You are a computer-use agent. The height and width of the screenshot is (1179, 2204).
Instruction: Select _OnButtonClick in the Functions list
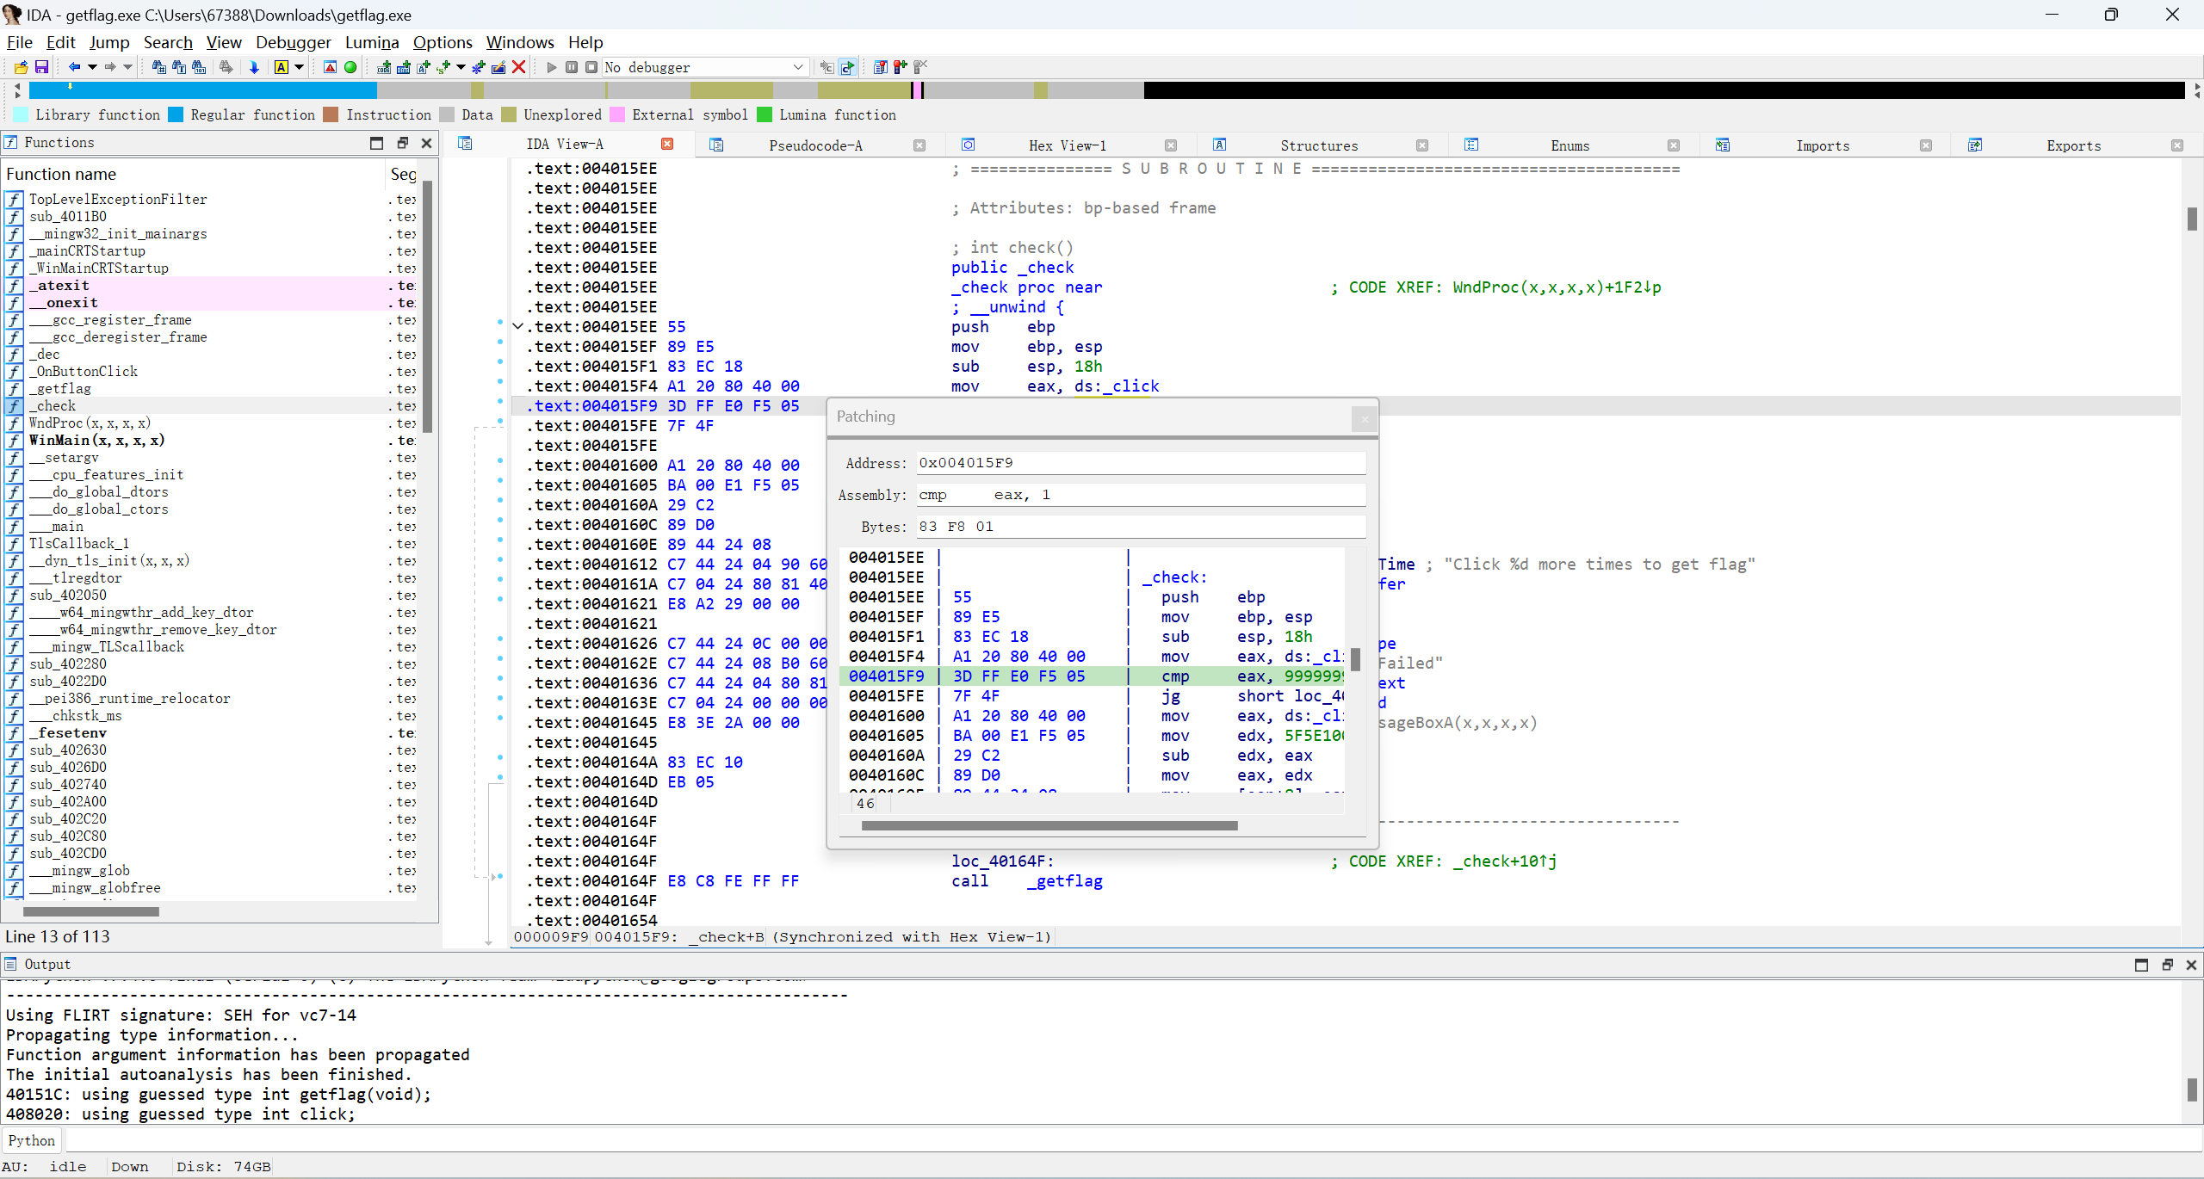(84, 372)
